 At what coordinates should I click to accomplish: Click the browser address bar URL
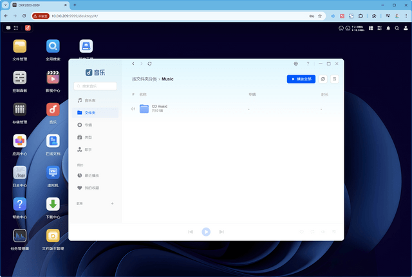[x=75, y=16]
